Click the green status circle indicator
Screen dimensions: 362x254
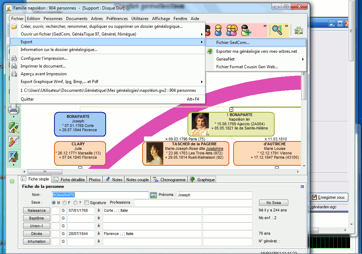(x=12, y=182)
